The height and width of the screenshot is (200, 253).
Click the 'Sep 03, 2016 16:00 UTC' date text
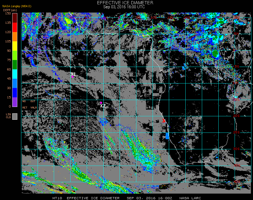point(124,7)
